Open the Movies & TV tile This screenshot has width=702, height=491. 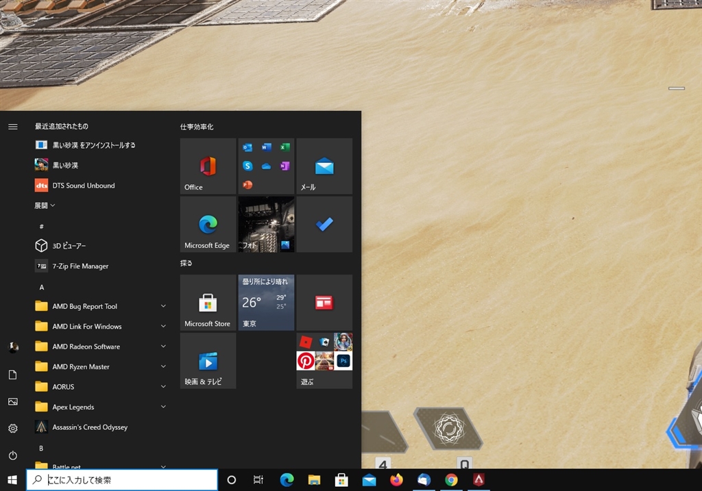[208, 360]
